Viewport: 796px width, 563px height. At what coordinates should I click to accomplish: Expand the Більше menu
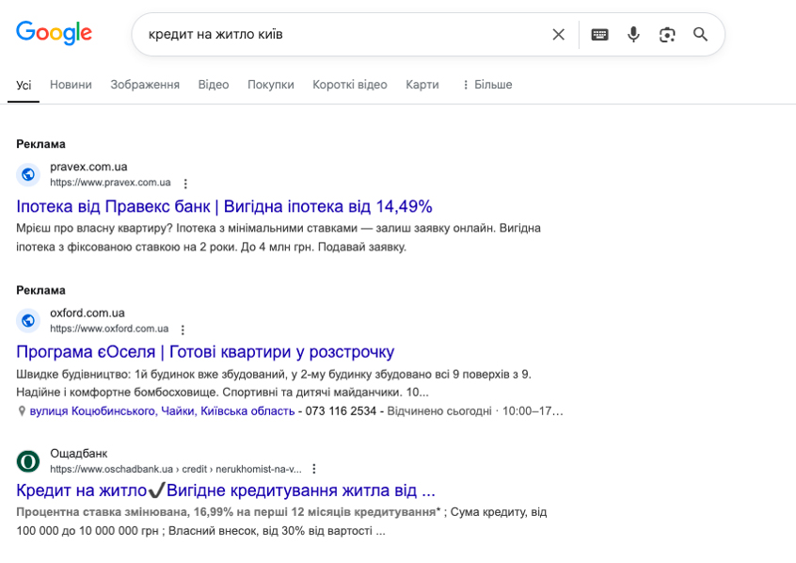pyautogui.click(x=486, y=85)
